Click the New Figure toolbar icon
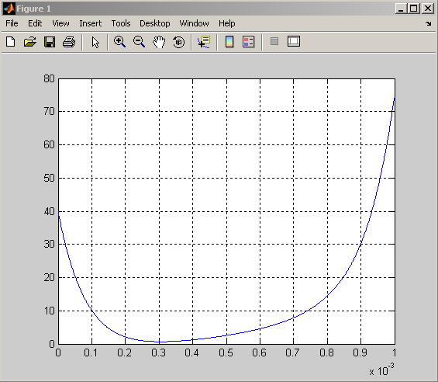Screen dimensions: 438x382 tap(11, 42)
